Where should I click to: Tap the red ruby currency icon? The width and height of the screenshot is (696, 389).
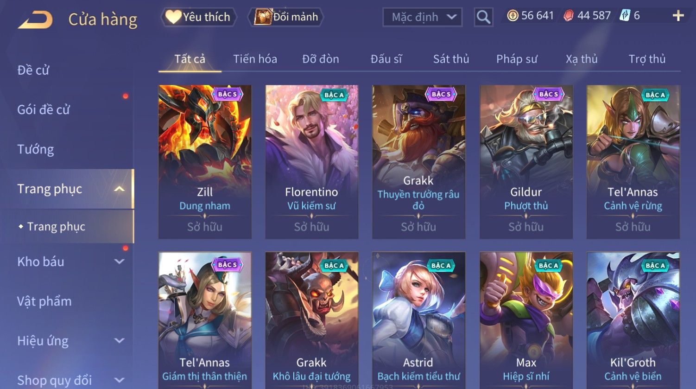pos(569,16)
